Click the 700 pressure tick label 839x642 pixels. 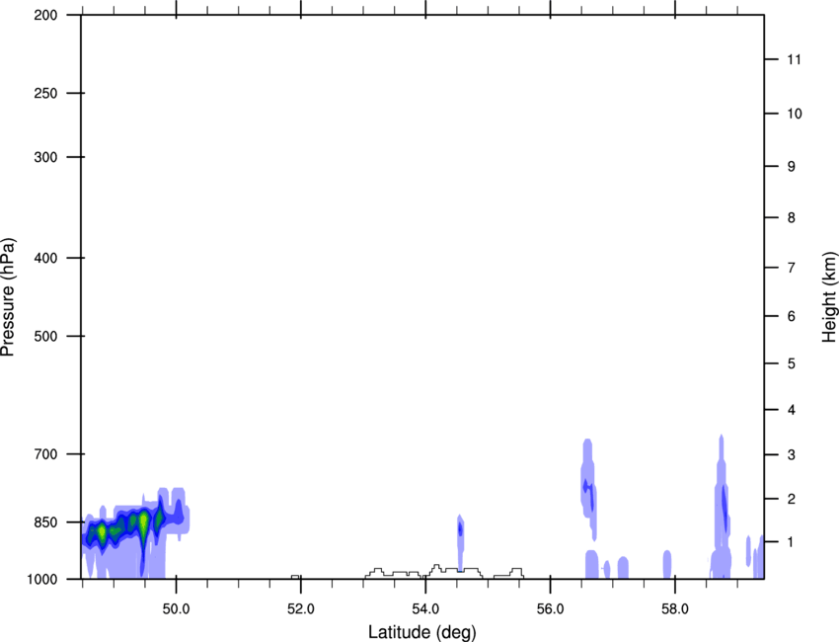point(45,454)
